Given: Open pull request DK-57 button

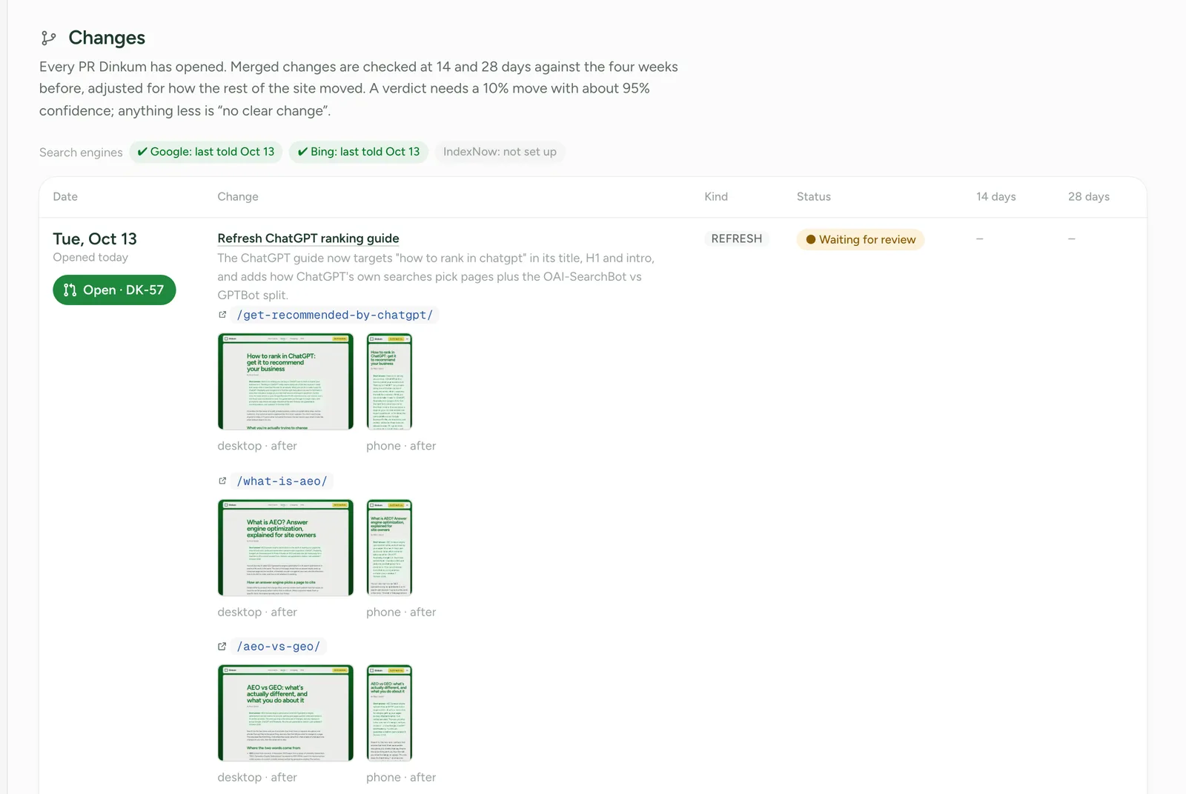Looking at the screenshot, I should pyautogui.click(x=114, y=290).
